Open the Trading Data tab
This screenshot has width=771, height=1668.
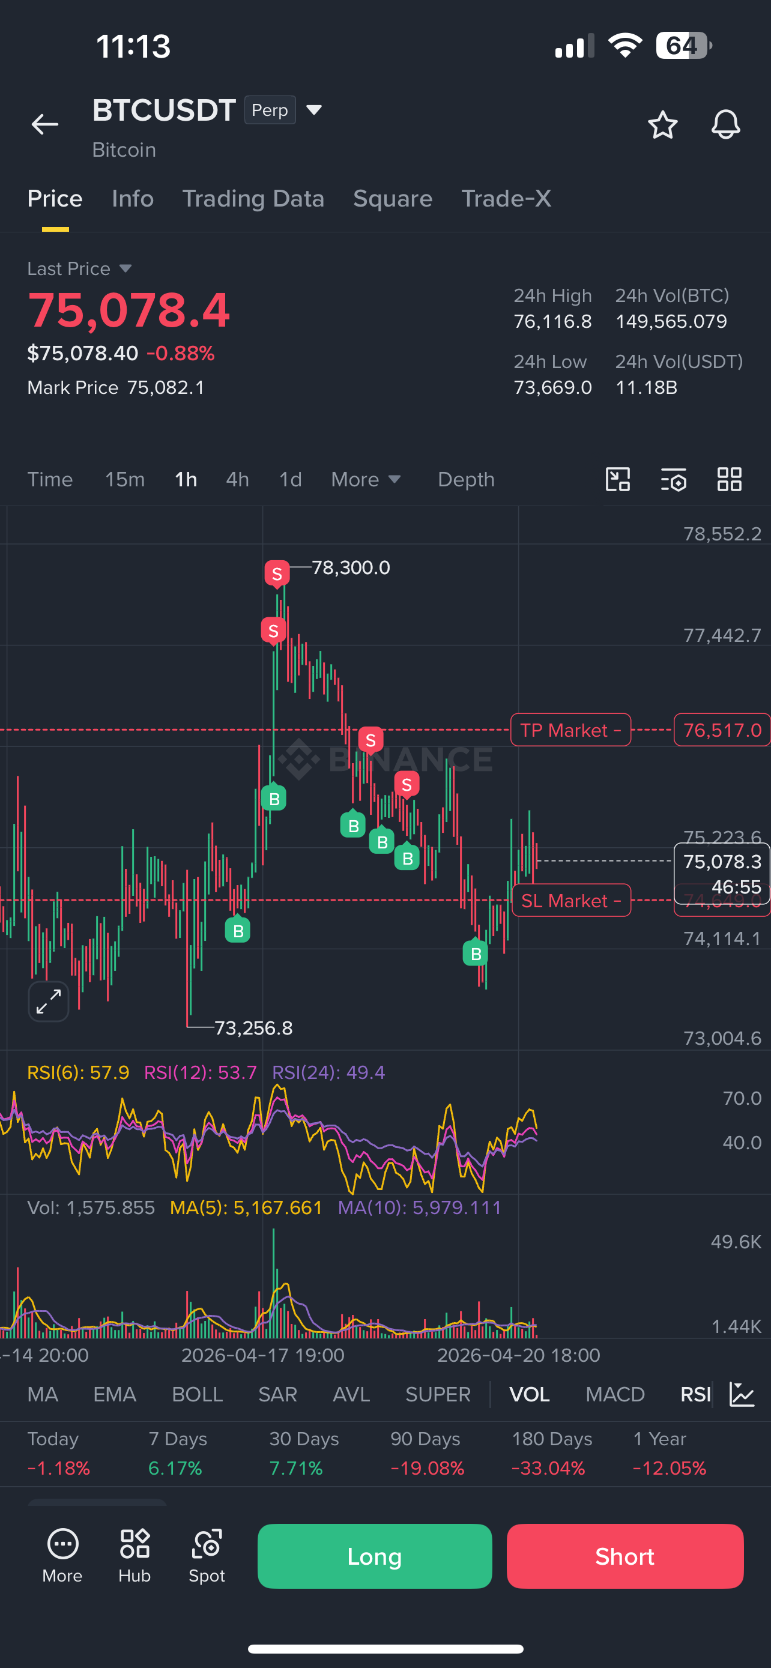(253, 199)
